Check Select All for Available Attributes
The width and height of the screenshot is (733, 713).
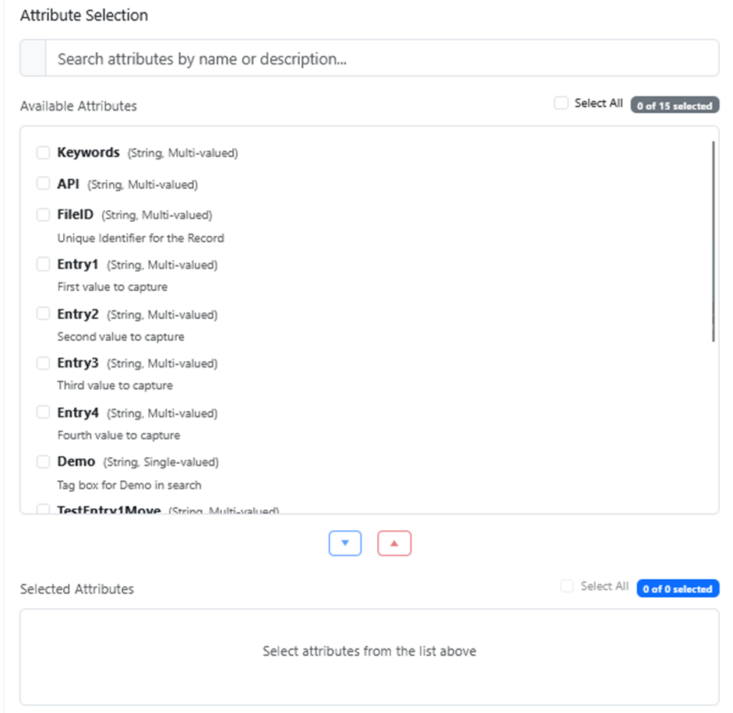pos(561,103)
